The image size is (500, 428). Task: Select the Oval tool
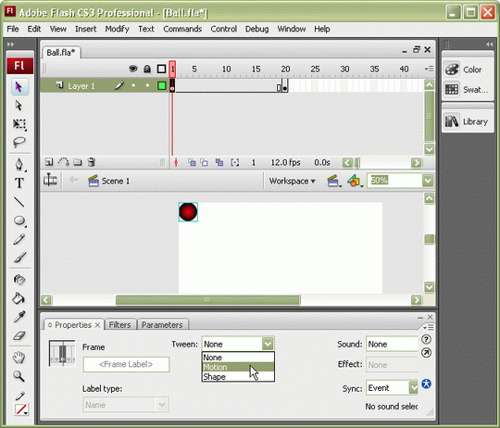point(19,220)
